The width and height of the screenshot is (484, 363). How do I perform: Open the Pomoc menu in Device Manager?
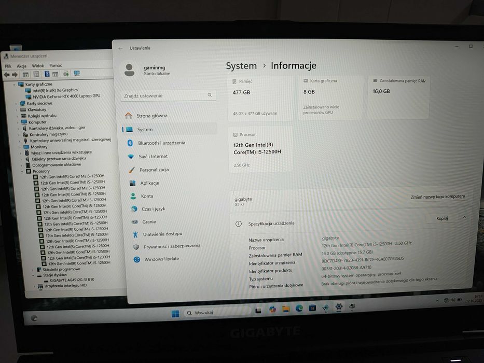click(x=56, y=65)
